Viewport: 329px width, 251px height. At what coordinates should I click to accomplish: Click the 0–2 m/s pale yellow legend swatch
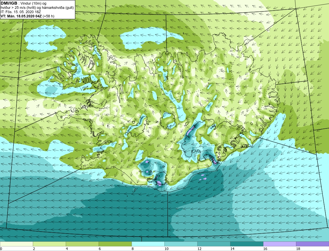click(x=16, y=244)
